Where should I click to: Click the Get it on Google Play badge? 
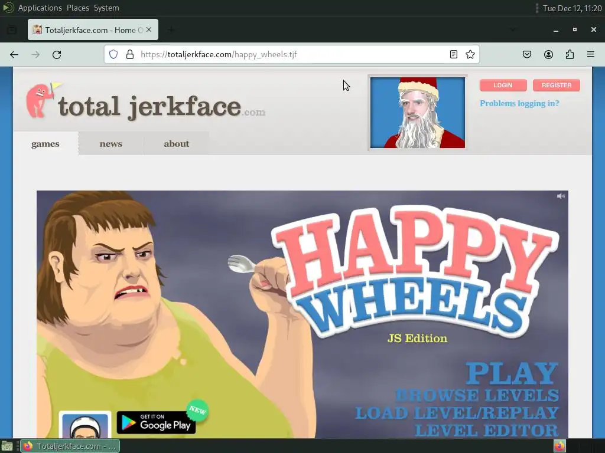click(x=156, y=422)
